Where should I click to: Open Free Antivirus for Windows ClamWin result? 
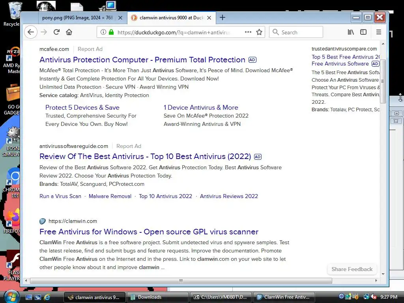pos(149,232)
